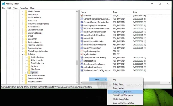Expand the Parental Controls key
Image resolution: width=173 pixels, height=106 pixels.
pyautogui.click(x=22, y=45)
